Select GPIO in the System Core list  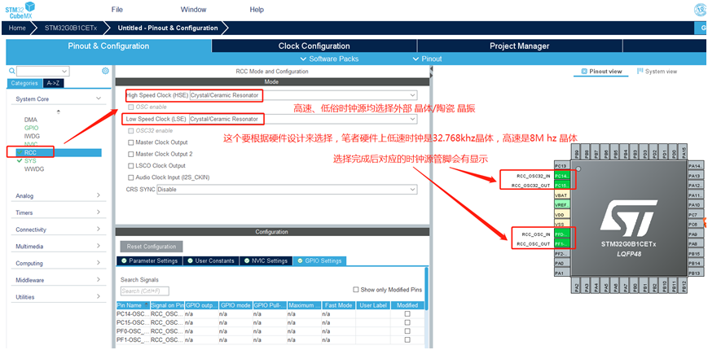coord(32,128)
